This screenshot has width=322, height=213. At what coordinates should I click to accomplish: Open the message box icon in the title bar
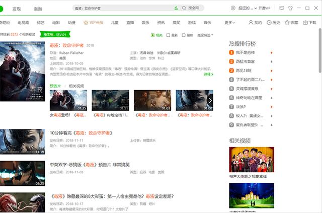point(282,8)
